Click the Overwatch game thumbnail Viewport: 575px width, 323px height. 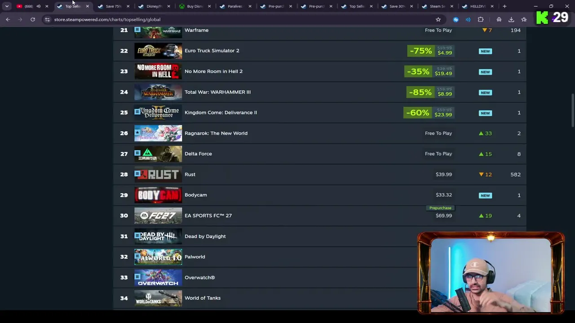158,278
